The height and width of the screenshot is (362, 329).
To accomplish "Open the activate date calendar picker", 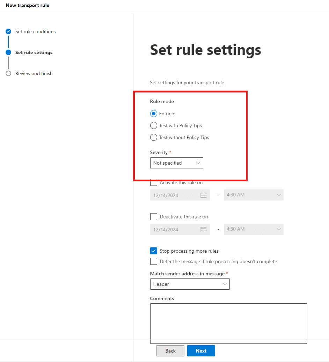I will click(204, 195).
